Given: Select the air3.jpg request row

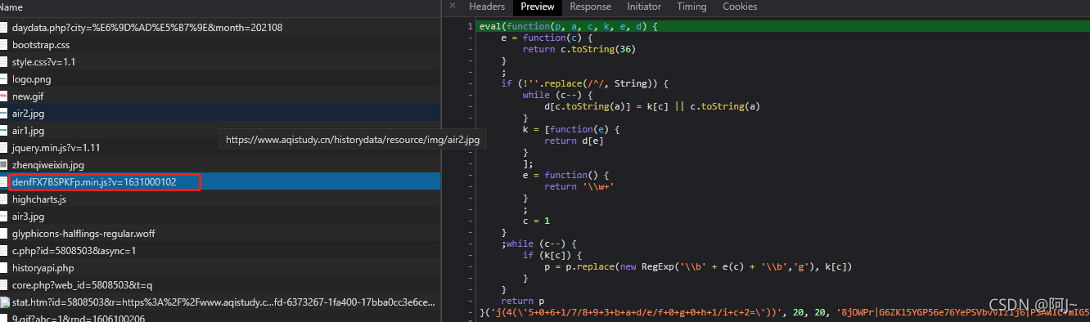Looking at the screenshot, I should (220, 217).
